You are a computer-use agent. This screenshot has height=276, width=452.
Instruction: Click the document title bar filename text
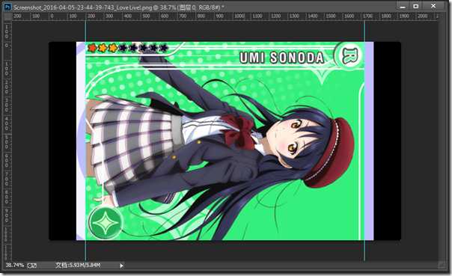[x=119, y=7]
